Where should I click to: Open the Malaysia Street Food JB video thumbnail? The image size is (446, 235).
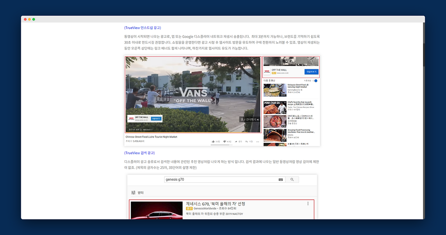click(275, 90)
